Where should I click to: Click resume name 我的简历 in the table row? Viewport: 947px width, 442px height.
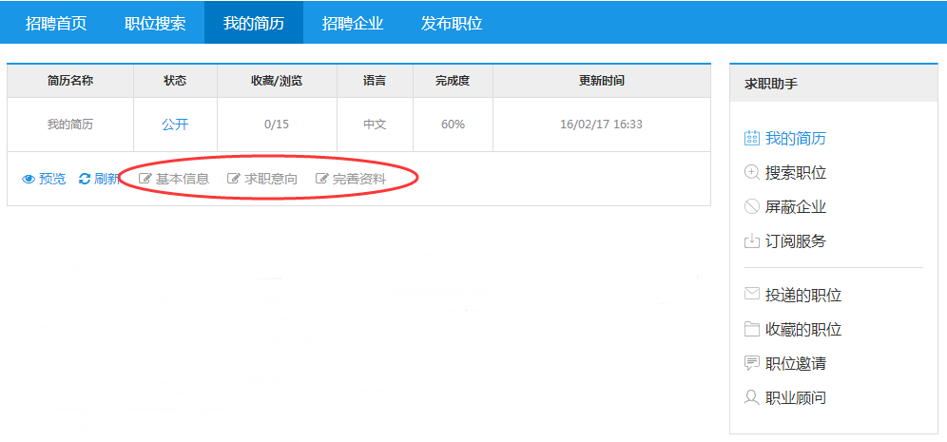pos(70,125)
